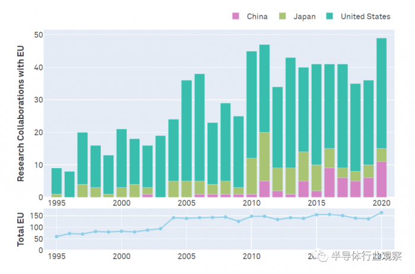Toggle the United States legend label
The height and width of the screenshot is (274, 415).
click(x=365, y=17)
